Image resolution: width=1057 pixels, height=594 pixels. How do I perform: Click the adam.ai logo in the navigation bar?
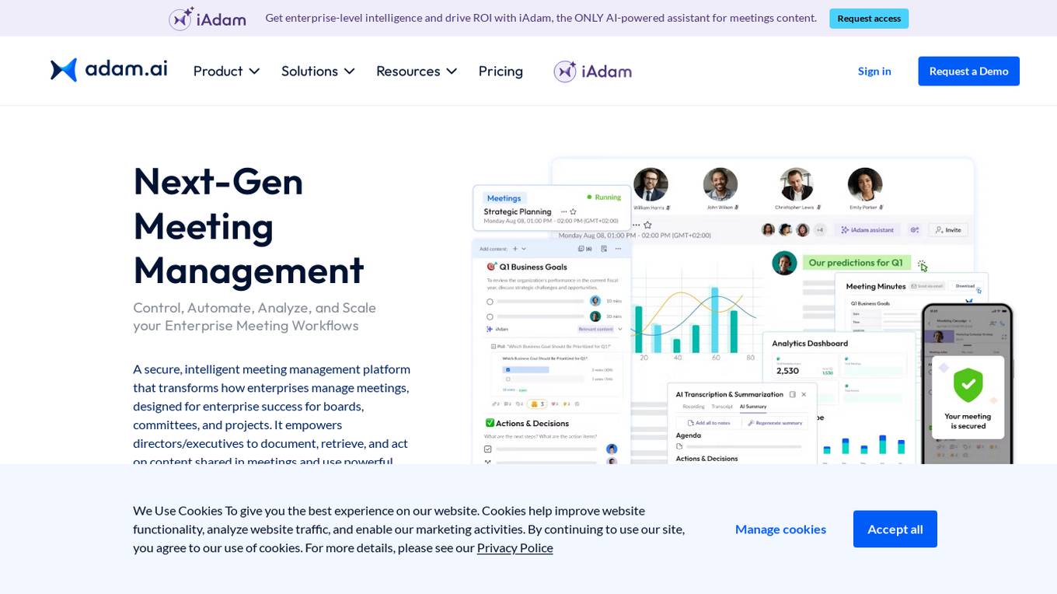click(x=109, y=70)
